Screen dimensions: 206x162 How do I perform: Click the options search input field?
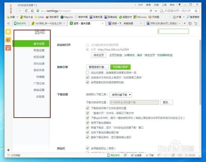pos(173,31)
